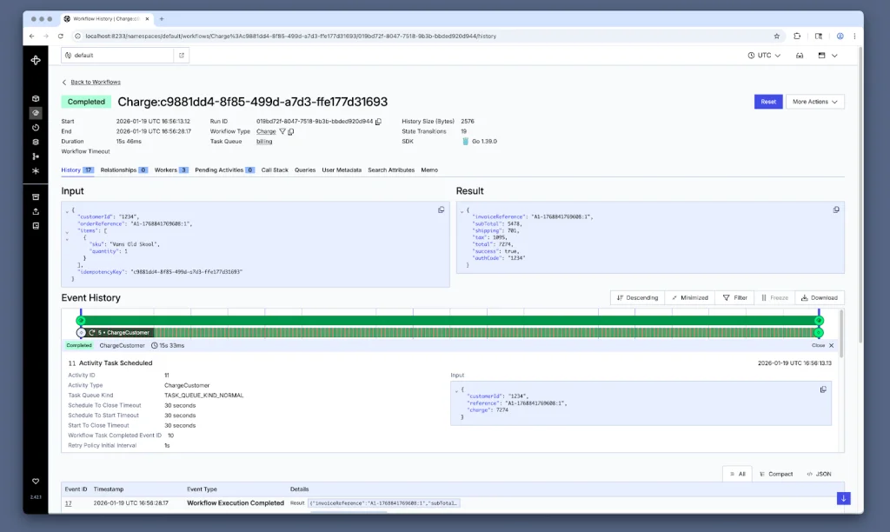The image size is (890, 532).
Task: Click the Temporal compass logo at the top
Action: click(36, 60)
